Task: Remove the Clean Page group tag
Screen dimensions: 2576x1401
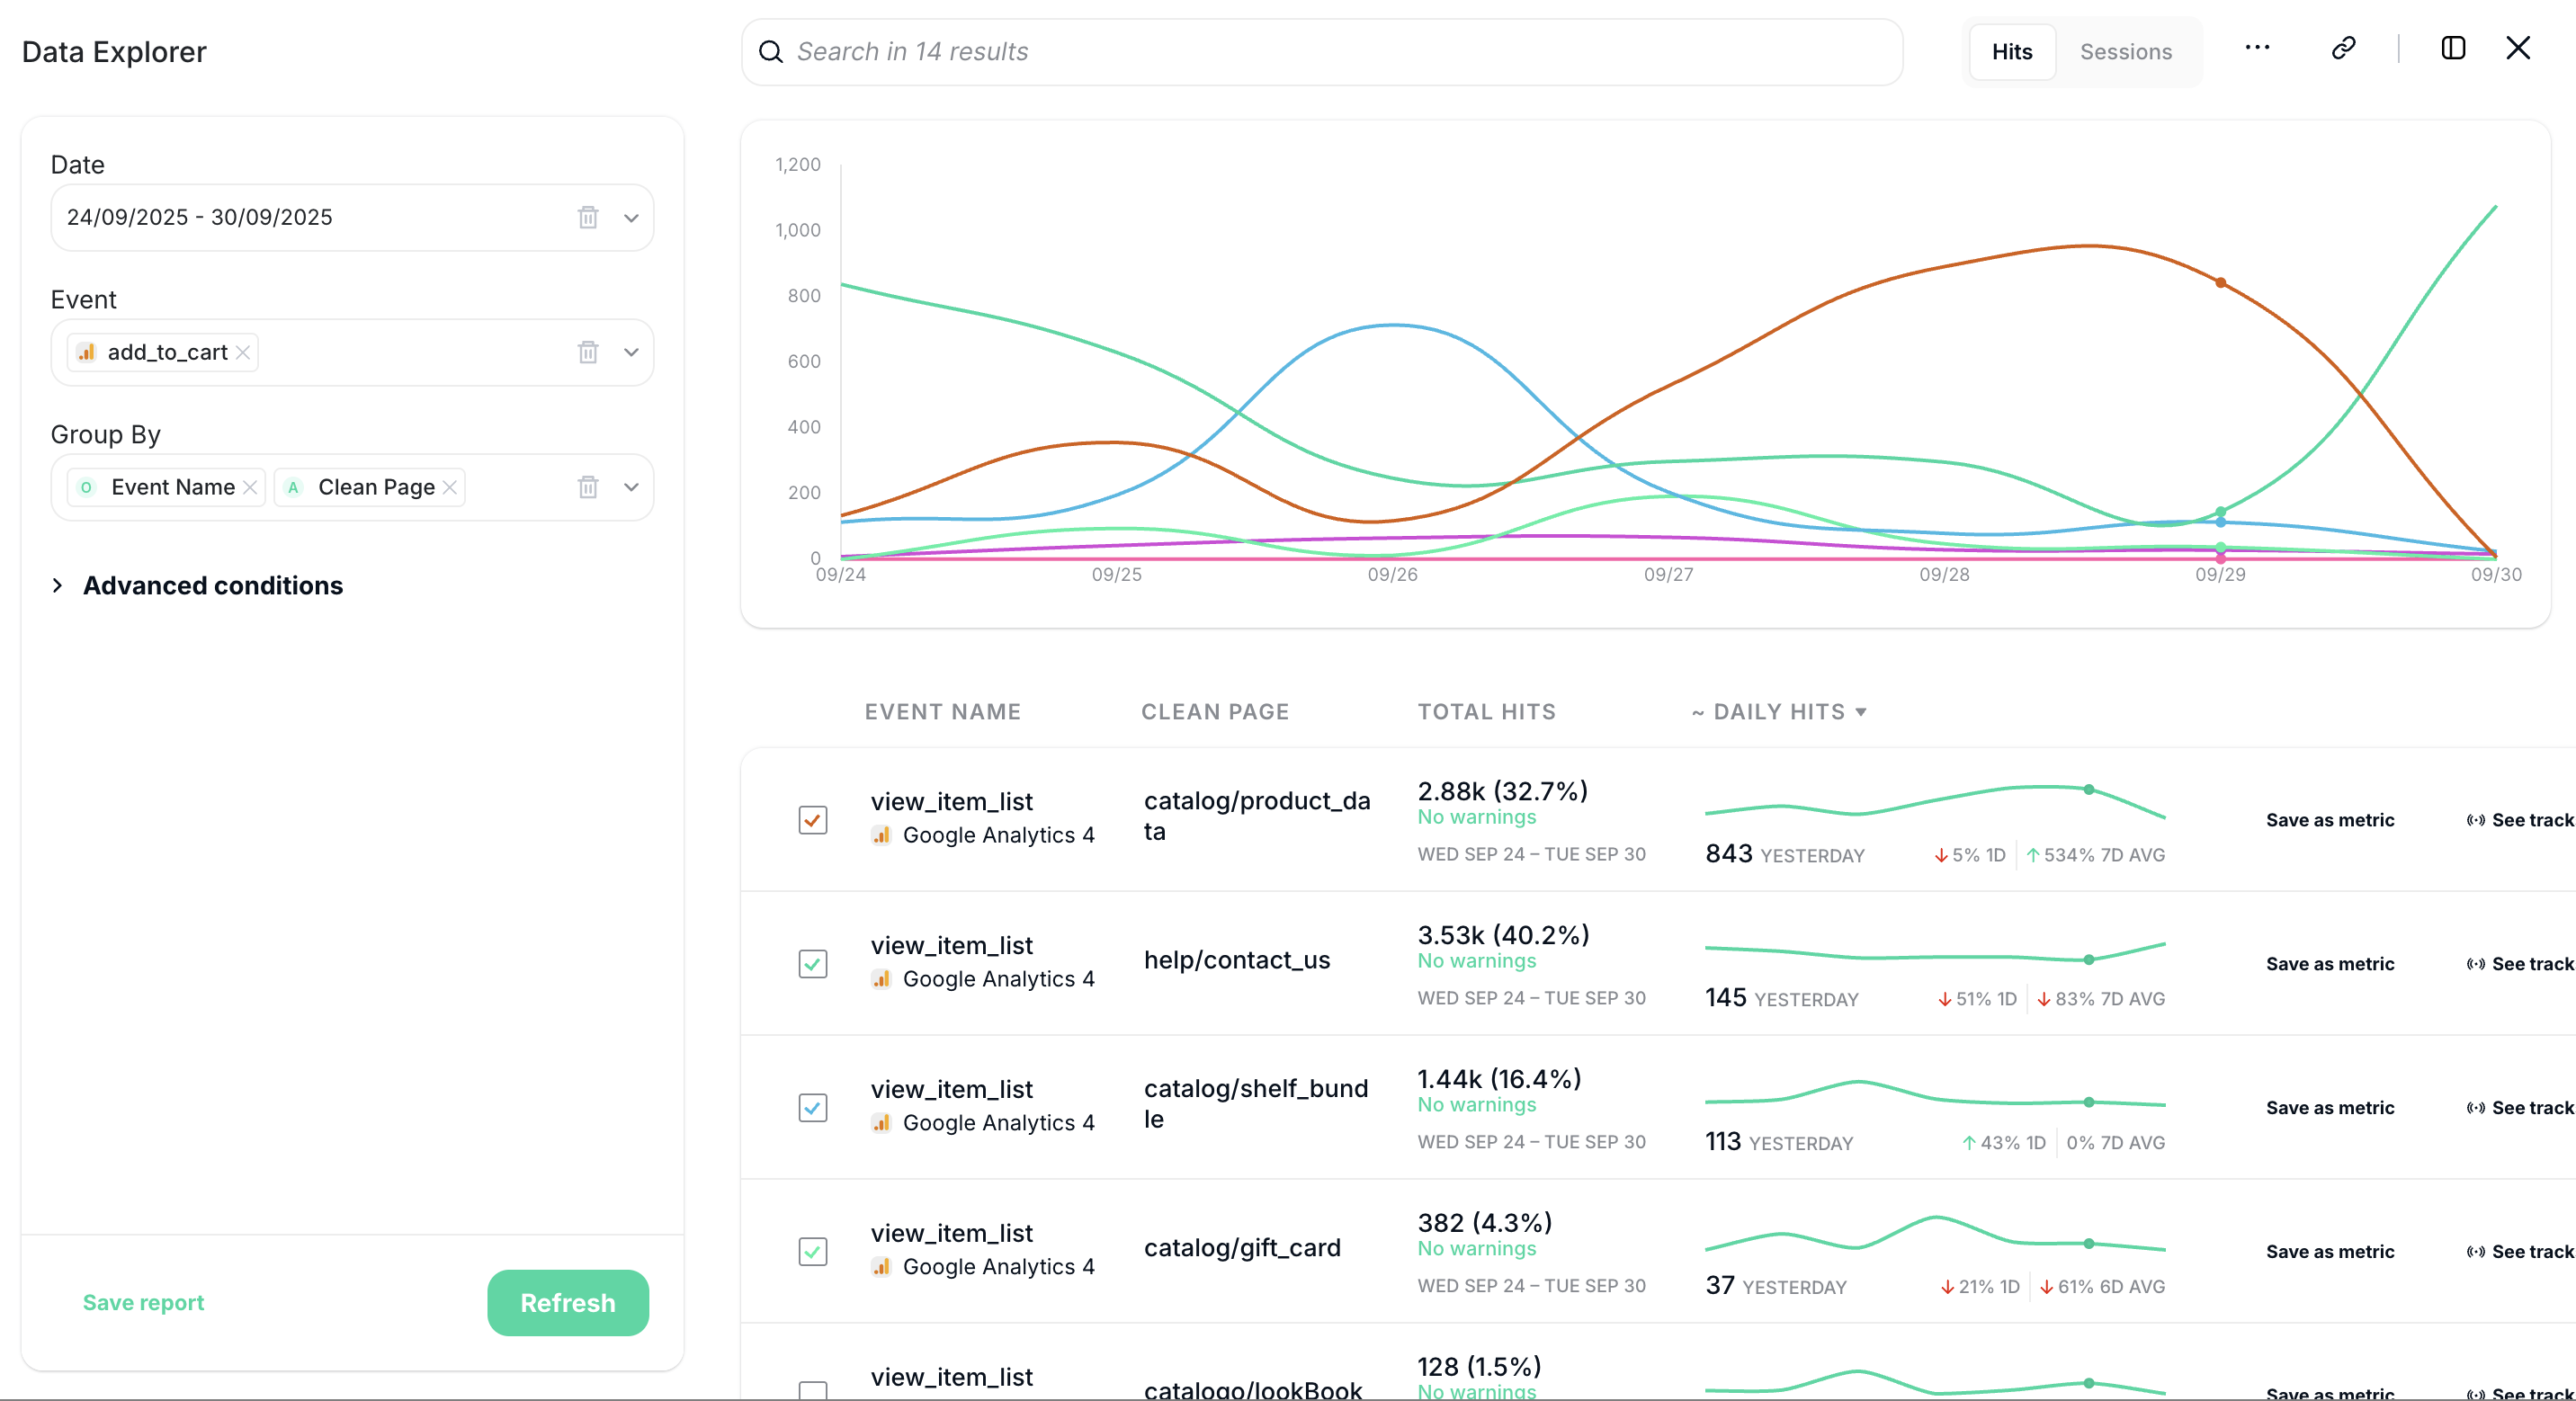Action: (450, 487)
